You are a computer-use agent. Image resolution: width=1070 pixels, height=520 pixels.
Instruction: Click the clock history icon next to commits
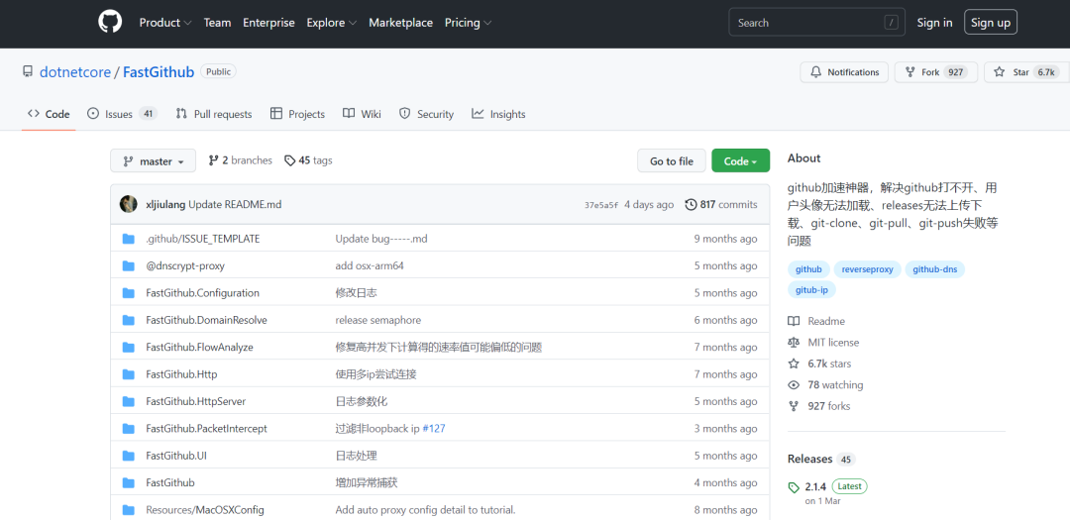(x=691, y=204)
